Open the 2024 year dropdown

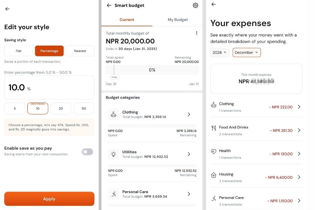point(219,52)
